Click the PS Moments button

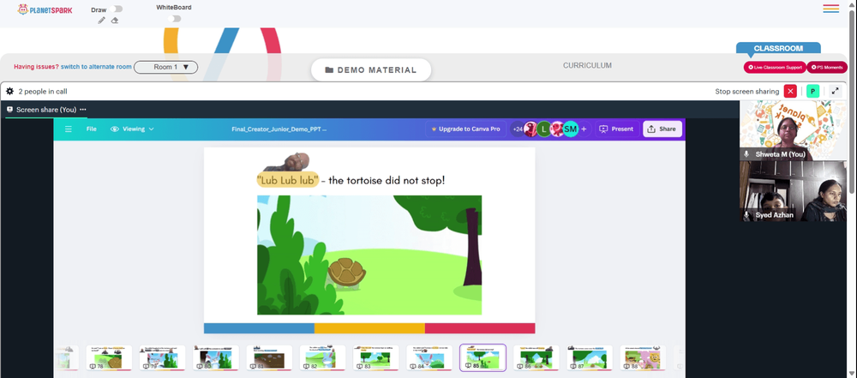point(827,67)
